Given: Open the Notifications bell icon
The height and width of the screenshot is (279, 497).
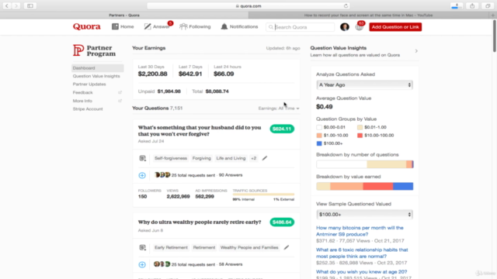Looking at the screenshot, I should pyautogui.click(x=224, y=26).
